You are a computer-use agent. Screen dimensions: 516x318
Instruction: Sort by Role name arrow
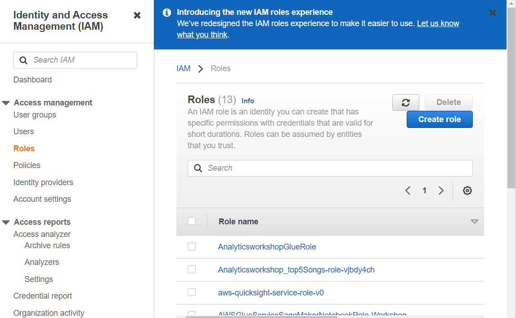click(474, 222)
